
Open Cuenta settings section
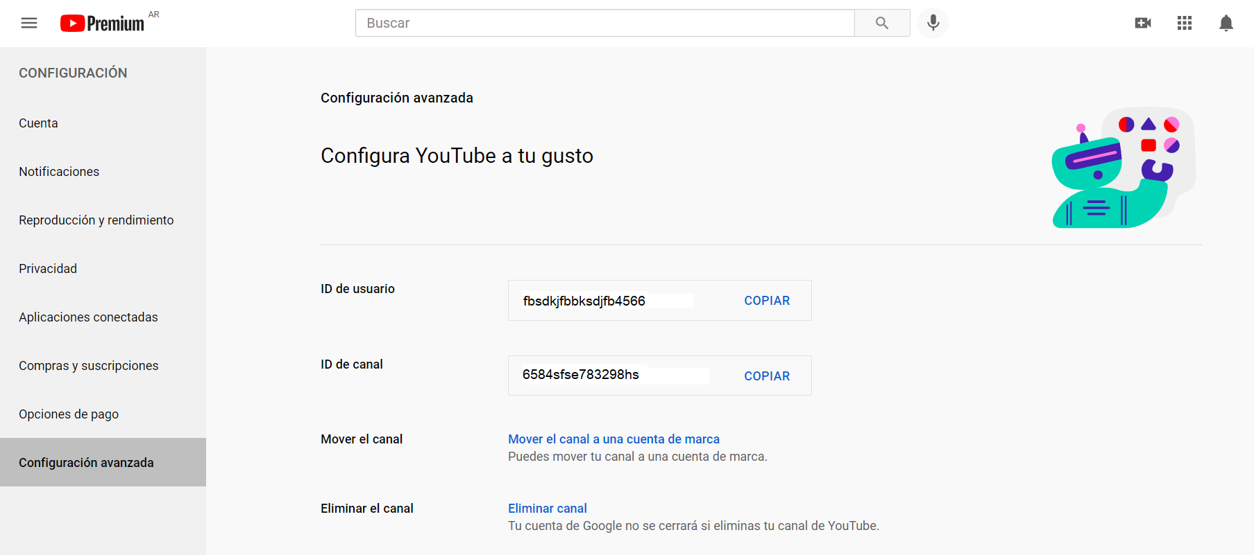point(103,123)
